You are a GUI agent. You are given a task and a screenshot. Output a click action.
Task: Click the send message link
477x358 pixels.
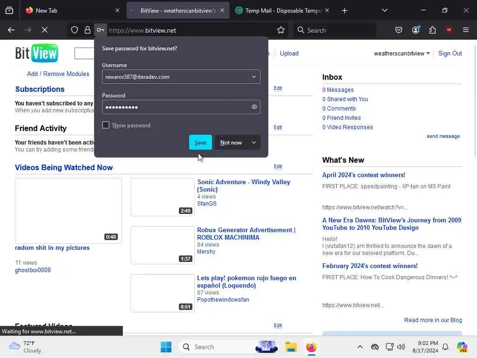coord(443,137)
